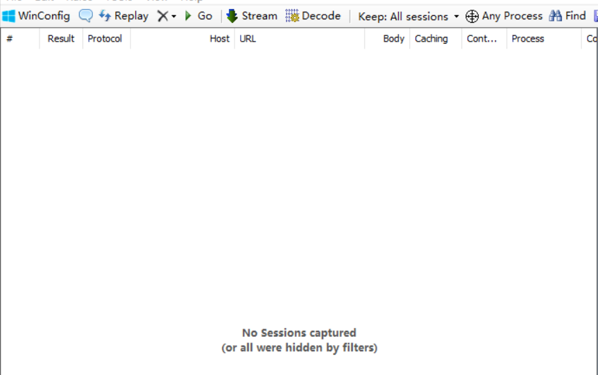Sort by Body column header
The height and width of the screenshot is (375, 598).
(x=387, y=39)
